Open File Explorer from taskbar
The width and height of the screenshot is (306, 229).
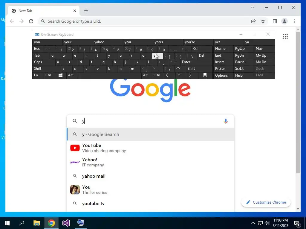point(36,223)
